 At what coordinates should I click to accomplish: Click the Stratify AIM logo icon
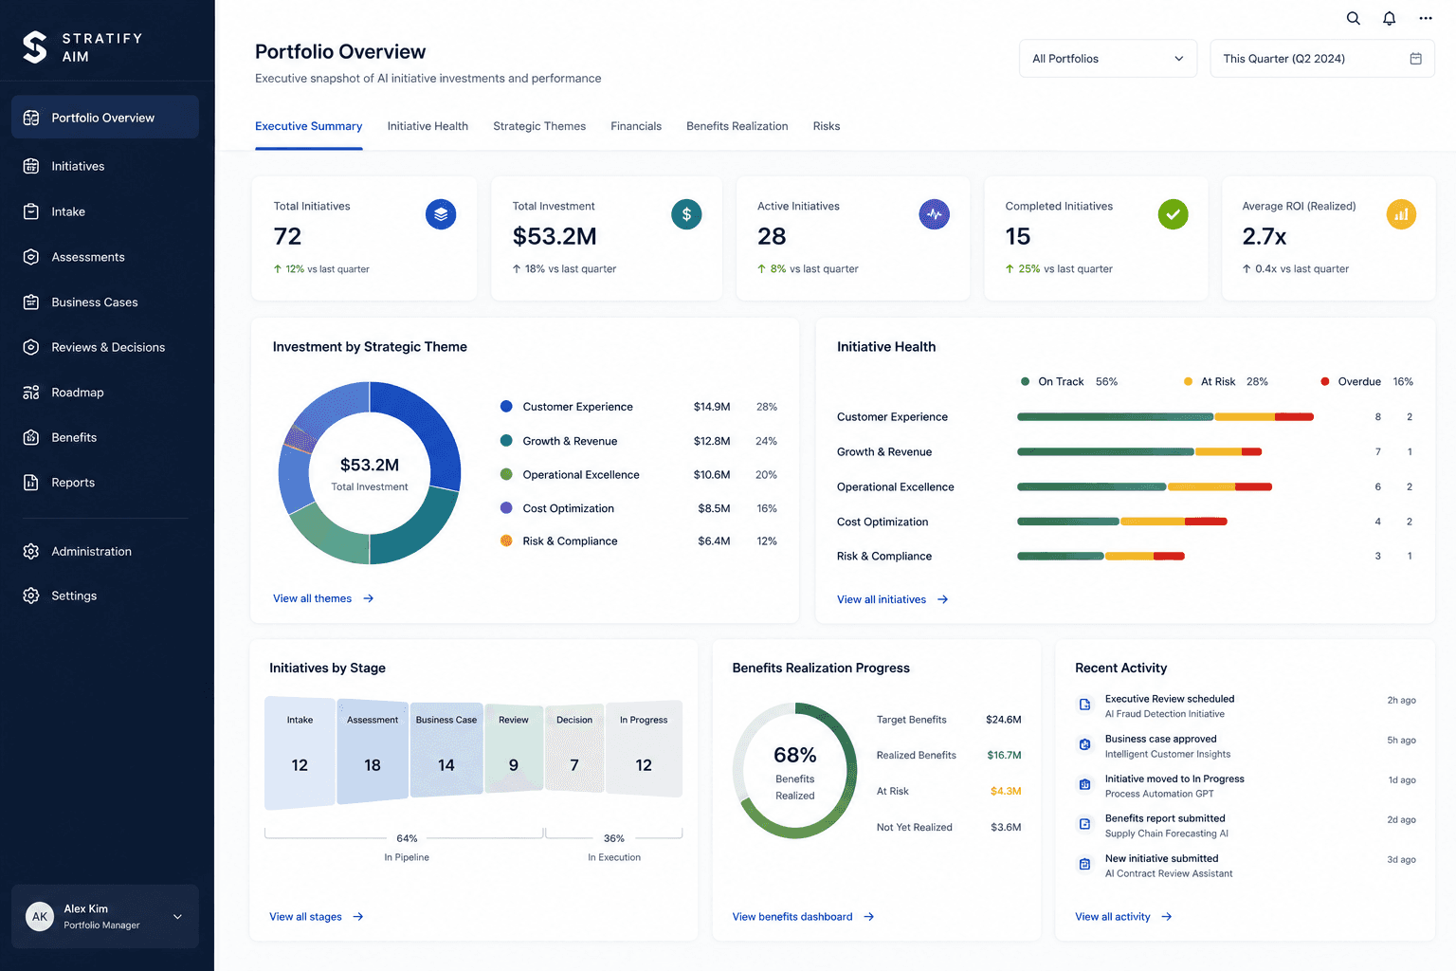[35, 46]
